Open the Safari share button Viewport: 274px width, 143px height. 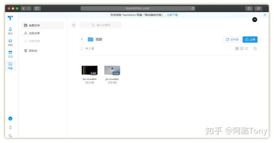click(x=249, y=8)
